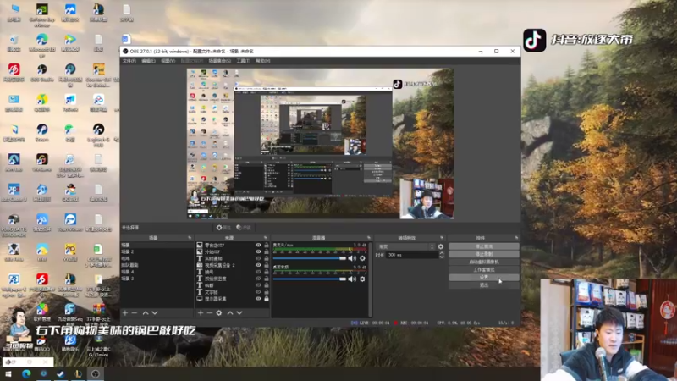677x381 pixels.
Task: Open 视图(V) menu
Action: tap(168, 61)
